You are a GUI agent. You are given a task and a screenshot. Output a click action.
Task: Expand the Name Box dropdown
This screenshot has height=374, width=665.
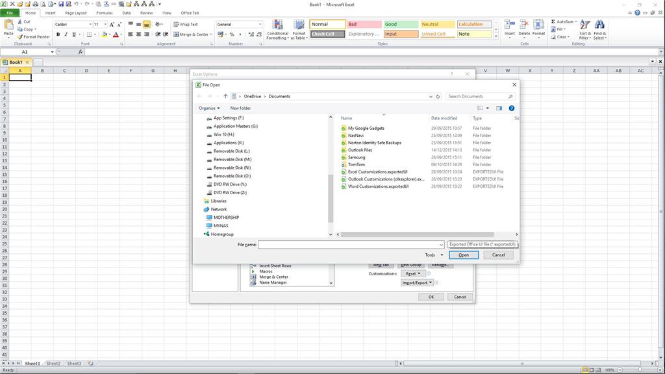[x=52, y=52]
